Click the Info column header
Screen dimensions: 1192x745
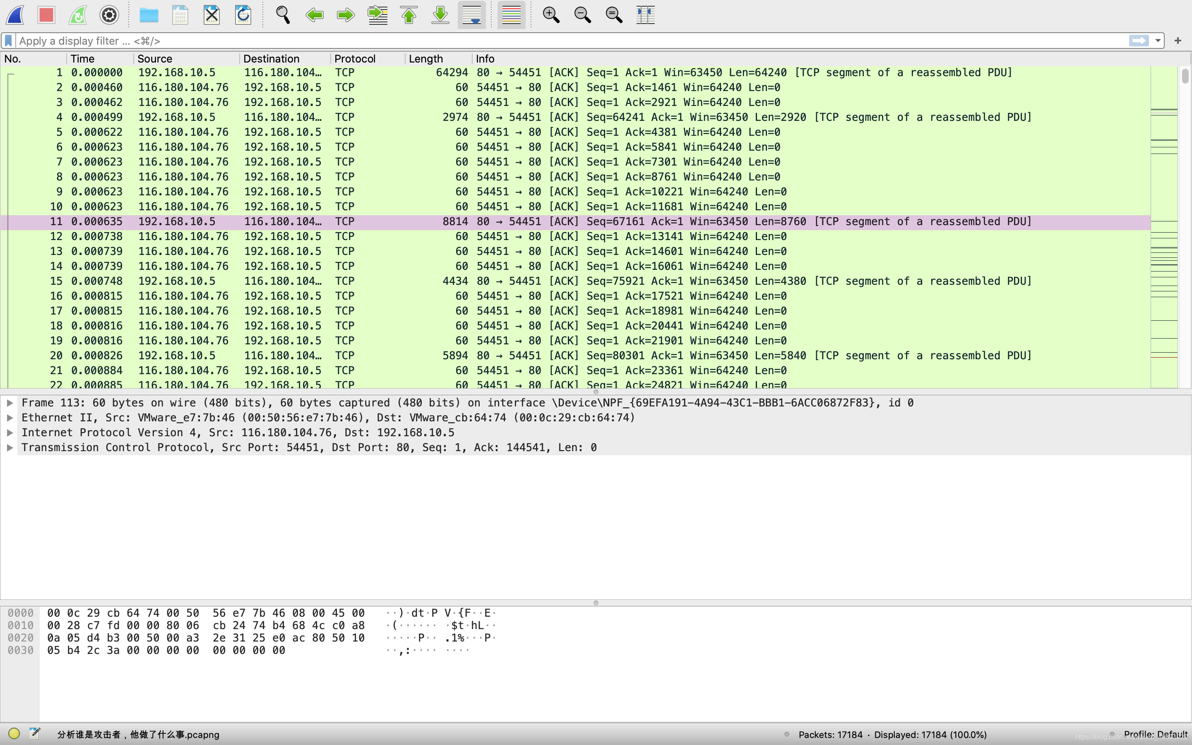coord(832,59)
